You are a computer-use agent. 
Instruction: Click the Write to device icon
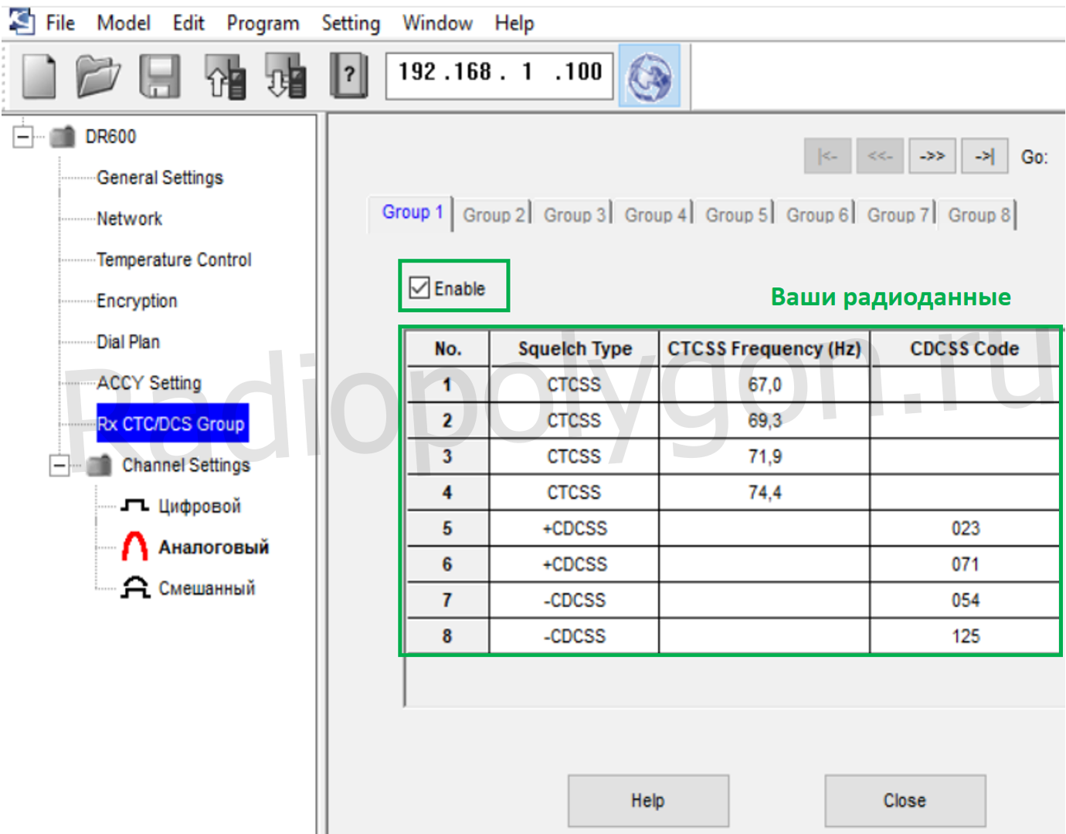coord(285,76)
